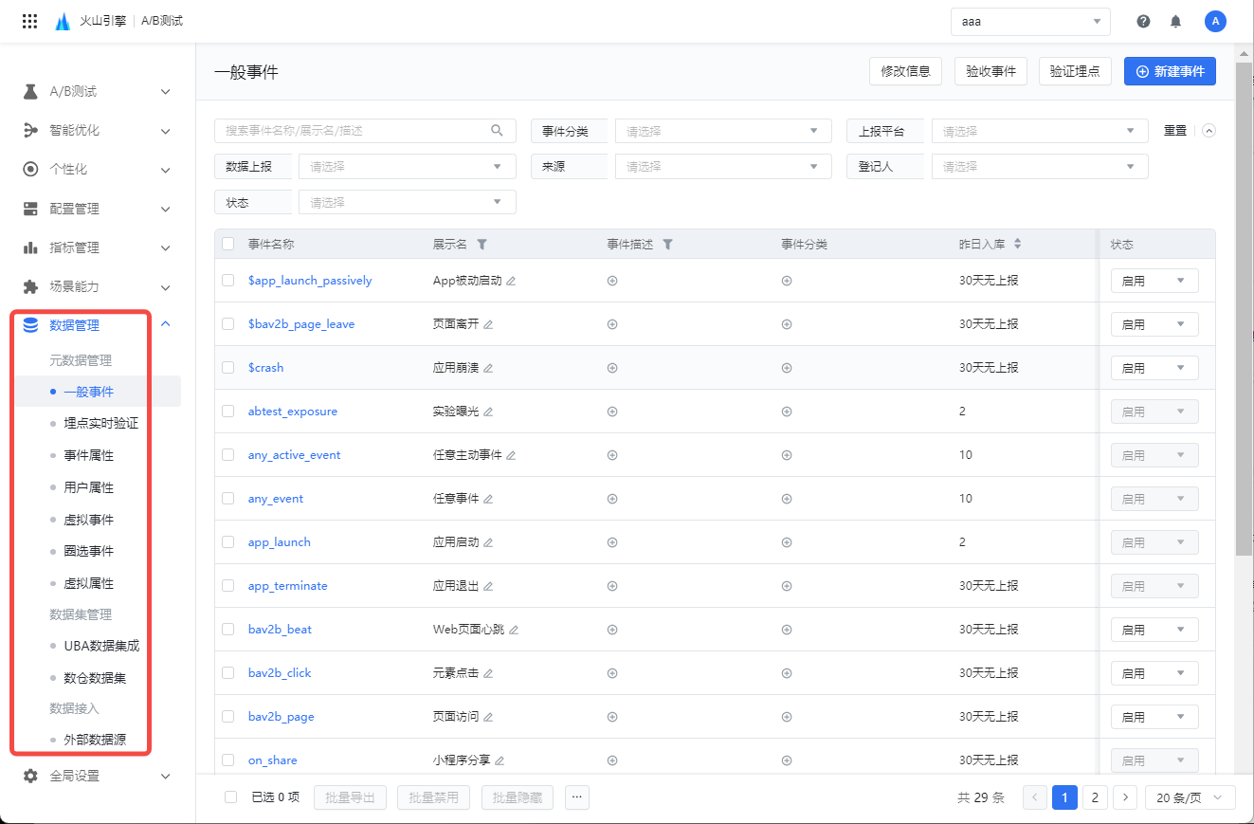This screenshot has width=1254, height=824.
Task: Click the vertical scrollbar of the table
Action: (x=1245, y=310)
